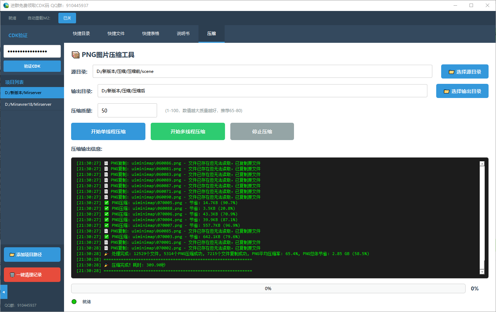Start single-thread compression with 开始单线程压缩
This screenshot has width=496, height=312.
(108, 132)
